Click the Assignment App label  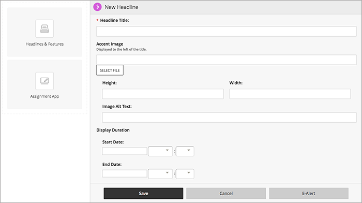click(44, 96)
